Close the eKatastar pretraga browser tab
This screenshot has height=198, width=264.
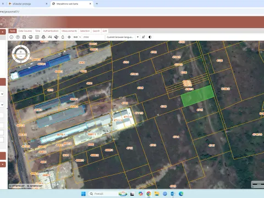pos(47,4)
